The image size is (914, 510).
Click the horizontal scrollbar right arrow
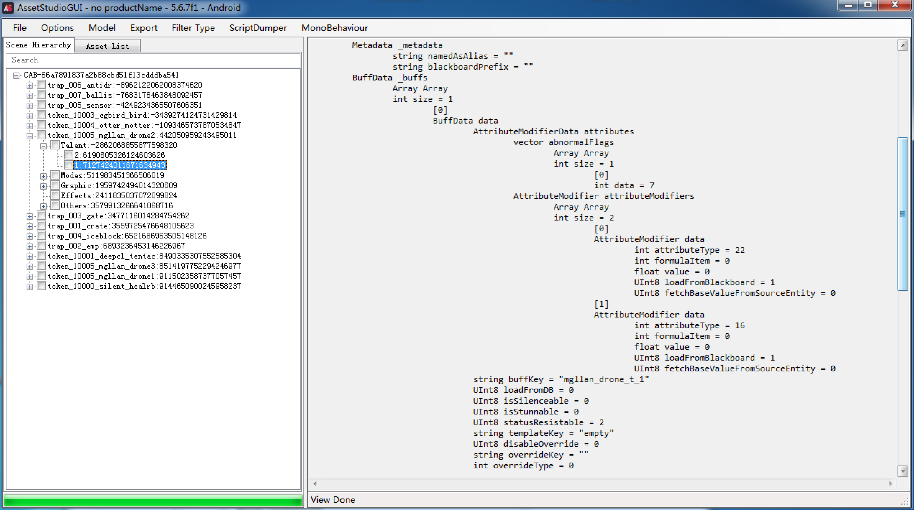point(891,483)
